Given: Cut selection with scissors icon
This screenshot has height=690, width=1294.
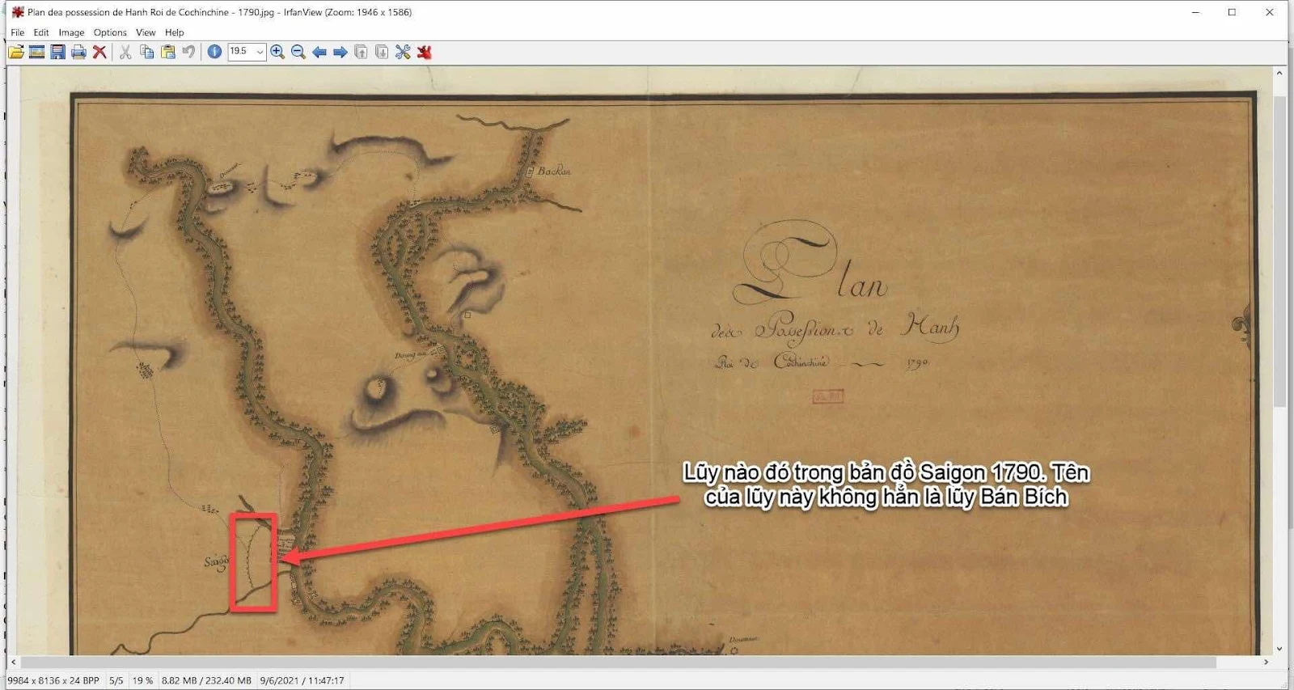Looking at the screenshot, I should click(x=125, y=52).
